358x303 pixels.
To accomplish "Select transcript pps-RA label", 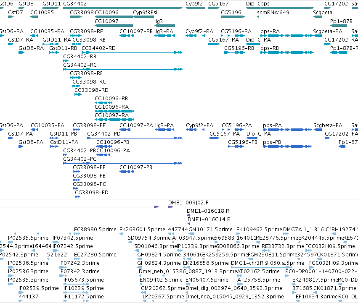I will coord(270,31).
